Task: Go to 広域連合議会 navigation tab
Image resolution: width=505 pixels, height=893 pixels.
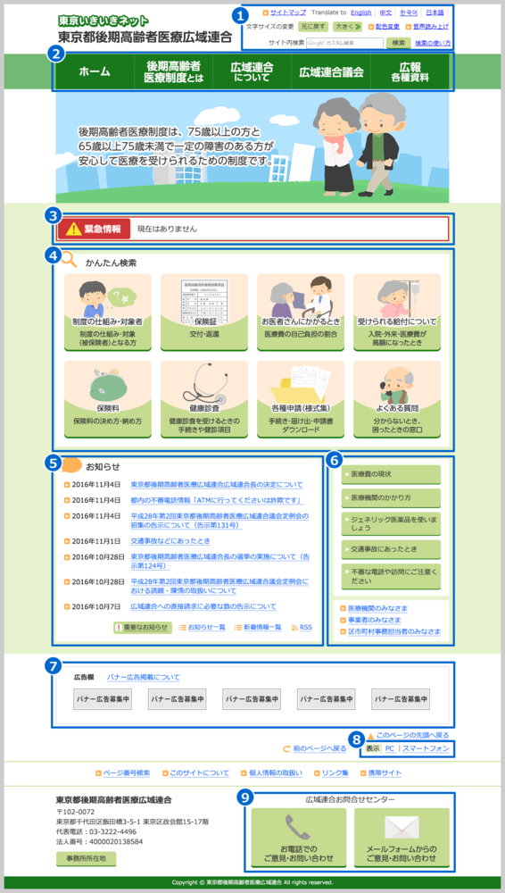Action: coord(331,71)
